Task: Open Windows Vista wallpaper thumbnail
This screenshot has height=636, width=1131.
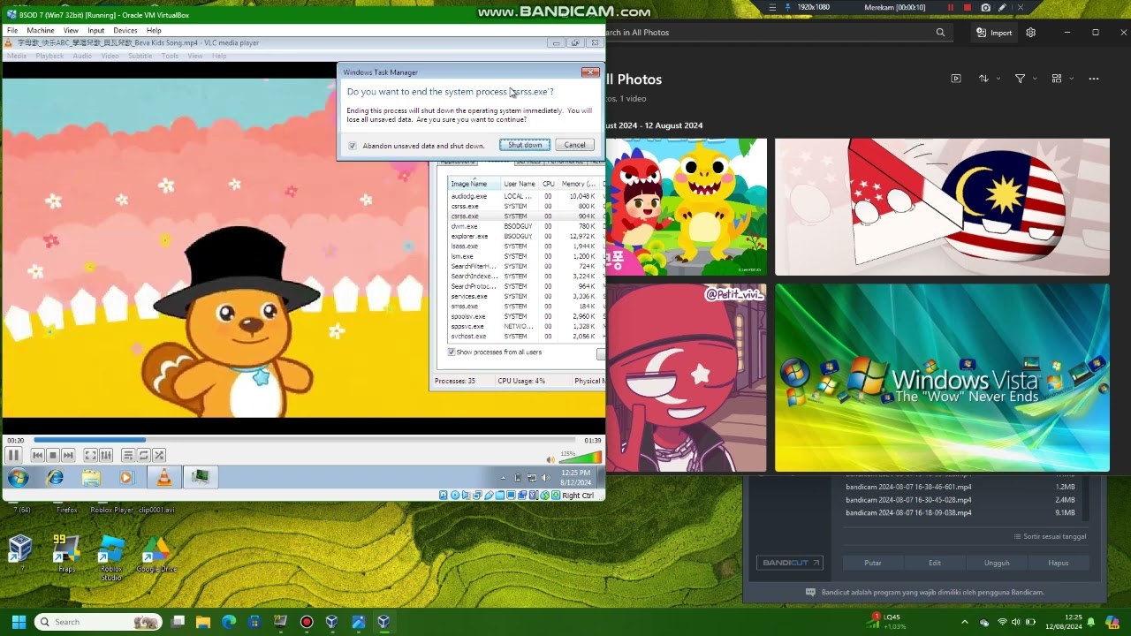Action: point(942,378)
